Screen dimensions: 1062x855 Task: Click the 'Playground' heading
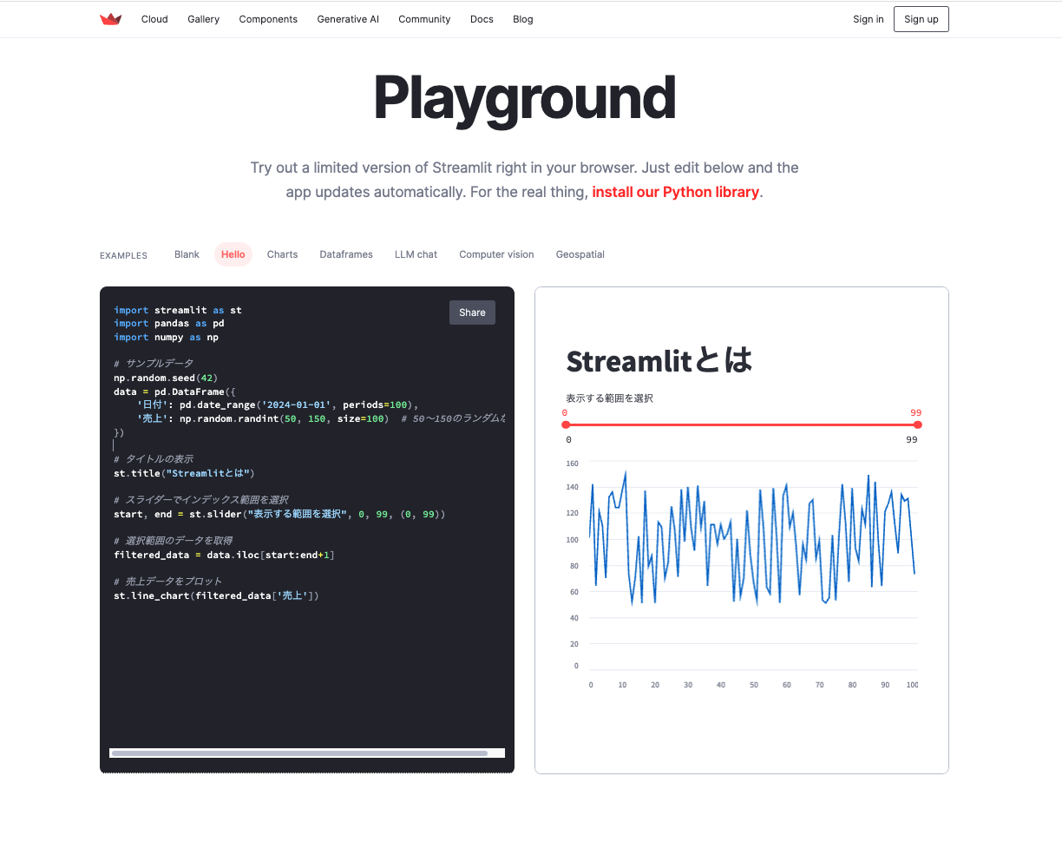524,98
